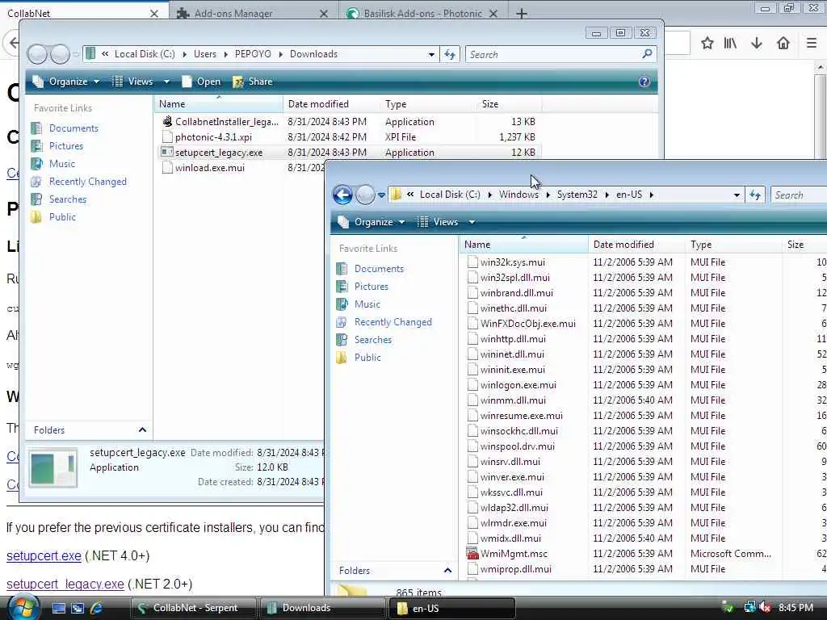The height and width of the screenshot is (620, 827).
Task: Open browser downloads arrow icon
Action: coord(757,44)
